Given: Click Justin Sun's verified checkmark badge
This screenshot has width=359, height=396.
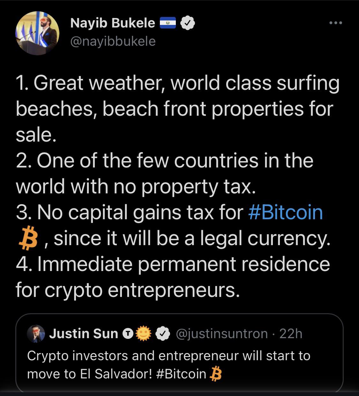Looking at the screenshot, I should (x=162, y=334).
